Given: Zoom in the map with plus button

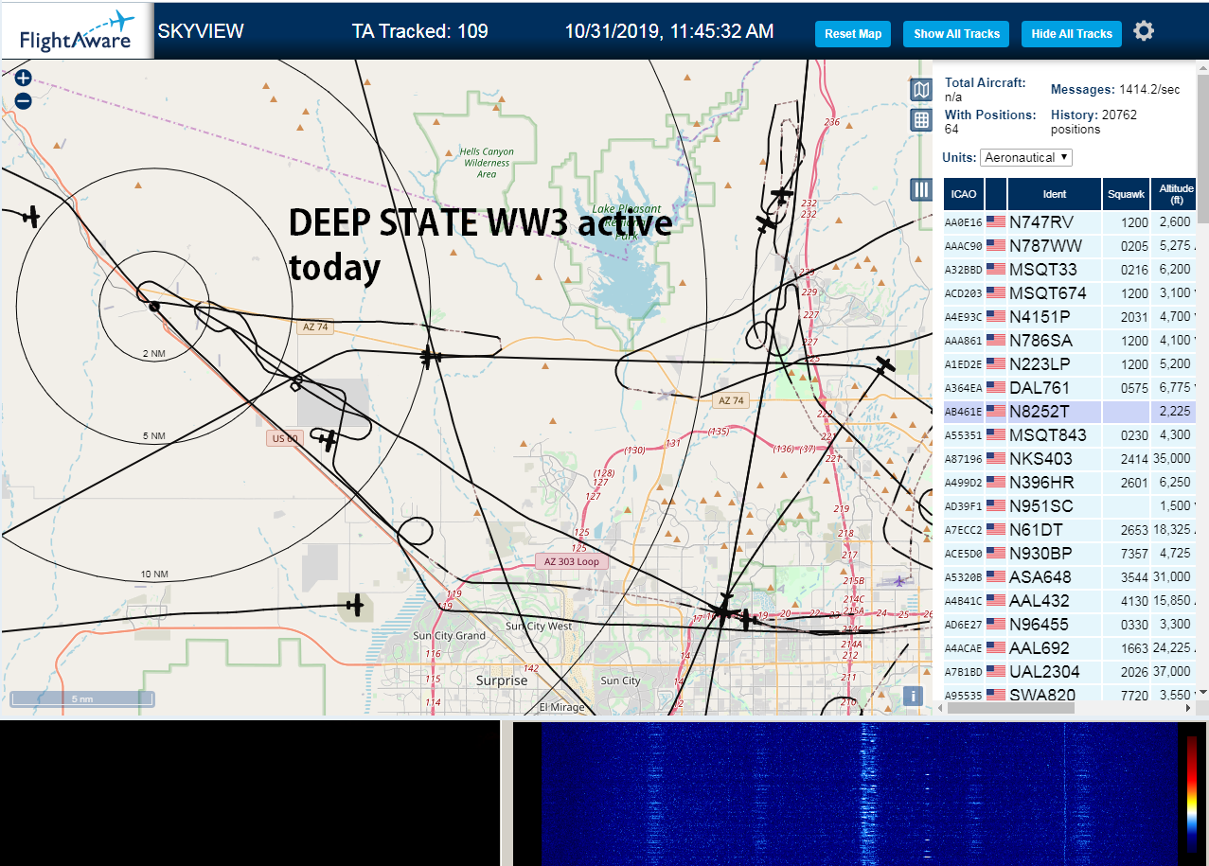Looking at the screenshot, I should [x=24, y=79].
